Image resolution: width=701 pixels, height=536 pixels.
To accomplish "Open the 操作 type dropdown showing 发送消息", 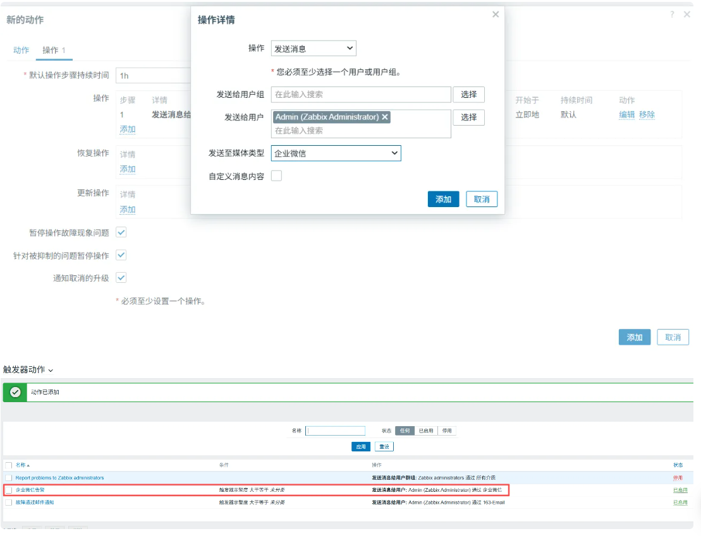I will click(314, 49).
